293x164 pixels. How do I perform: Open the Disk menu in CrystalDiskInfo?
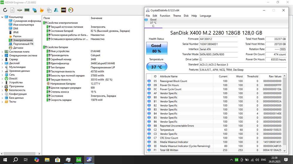click(186, 16)
